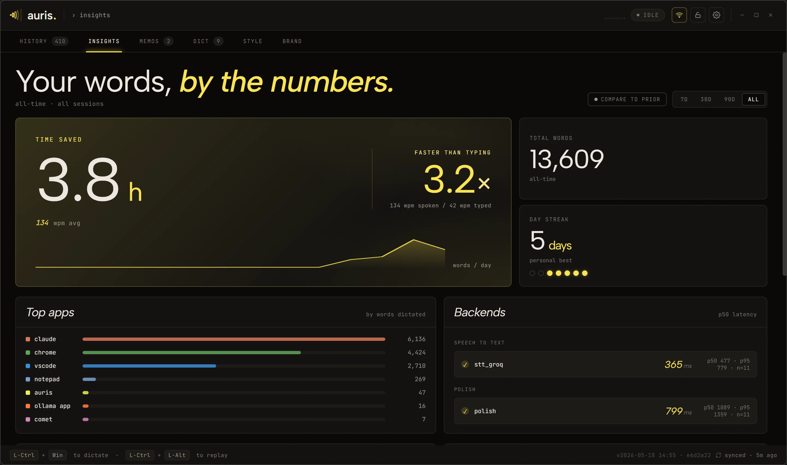This screenshot has height=465, width=787.
Task: Select the 30D time range
Action: pos(706,99)
